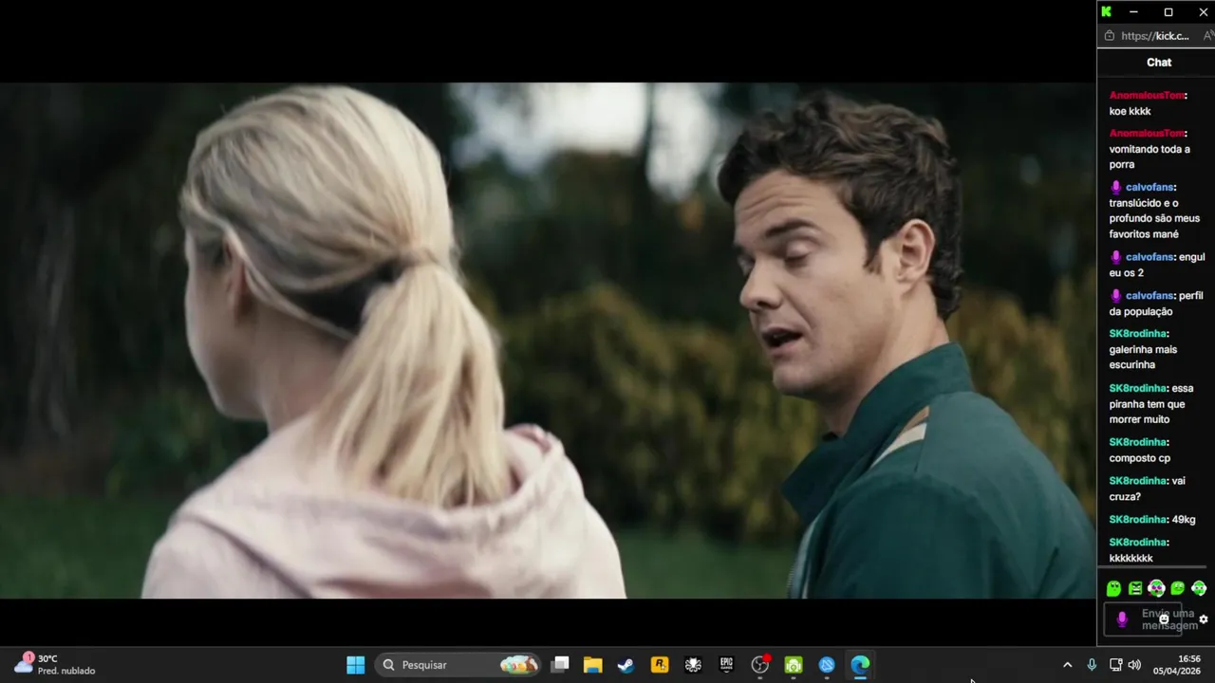Open volume control in the tray
The image size is (1215, 683).
tap(1134, 665)
